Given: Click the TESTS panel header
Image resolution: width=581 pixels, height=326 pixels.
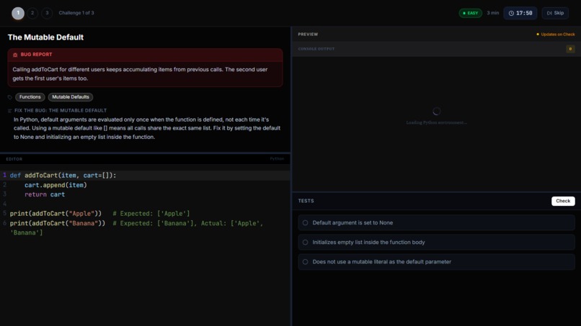Looking at the screenshot, I should (306, 201).
